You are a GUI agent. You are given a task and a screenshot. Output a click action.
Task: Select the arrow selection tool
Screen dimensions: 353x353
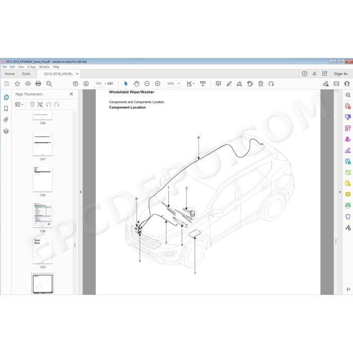pyautogui.click(x=126, y=84)
